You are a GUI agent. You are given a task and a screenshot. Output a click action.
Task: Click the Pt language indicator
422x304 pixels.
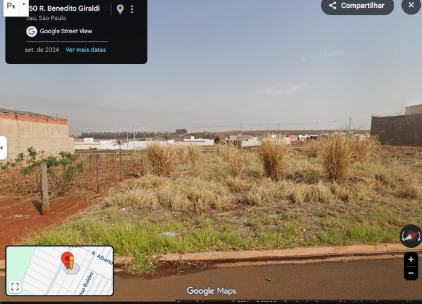[x=11, y=5]
